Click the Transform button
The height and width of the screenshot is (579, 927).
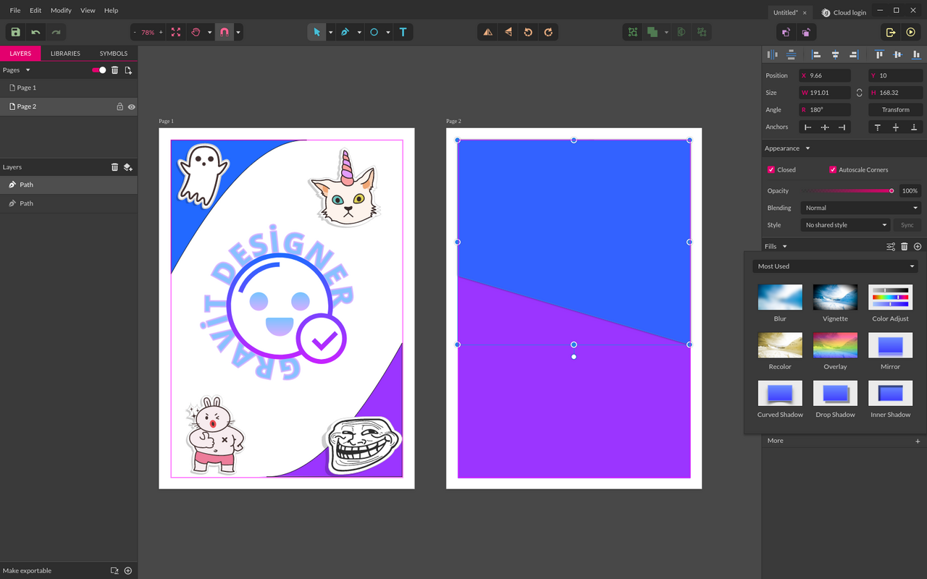click(896, 110)
